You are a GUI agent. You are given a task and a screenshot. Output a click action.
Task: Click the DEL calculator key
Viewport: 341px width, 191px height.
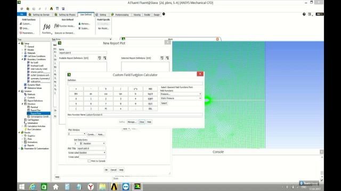pyautogui.click(x=150, y=109)
